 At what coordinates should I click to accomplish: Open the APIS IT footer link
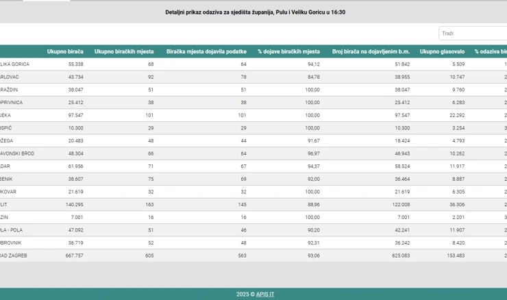tap(265, 294)
